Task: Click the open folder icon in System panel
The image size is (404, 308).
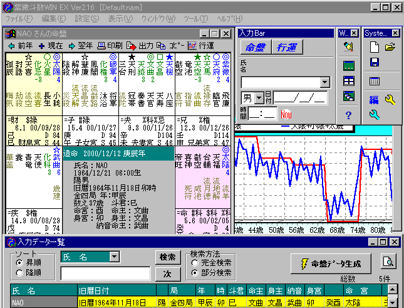Action: click(x=390, y=46)
